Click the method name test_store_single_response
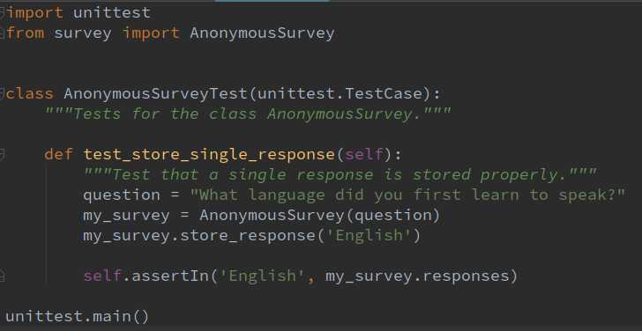 [x=209, y=155]
